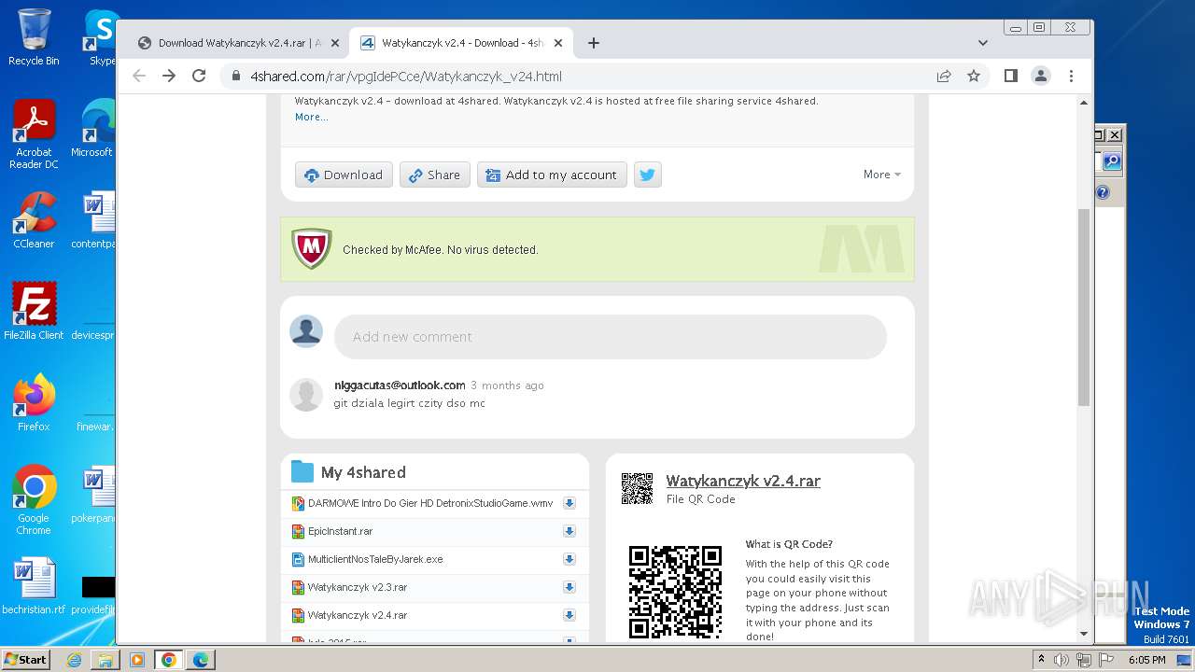Click the Windows Start button
1195x672 pixels.
(x=26, y=659)
